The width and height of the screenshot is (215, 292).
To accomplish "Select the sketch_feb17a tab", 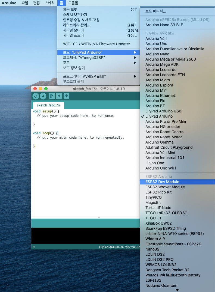I will (x=48, y=105).
